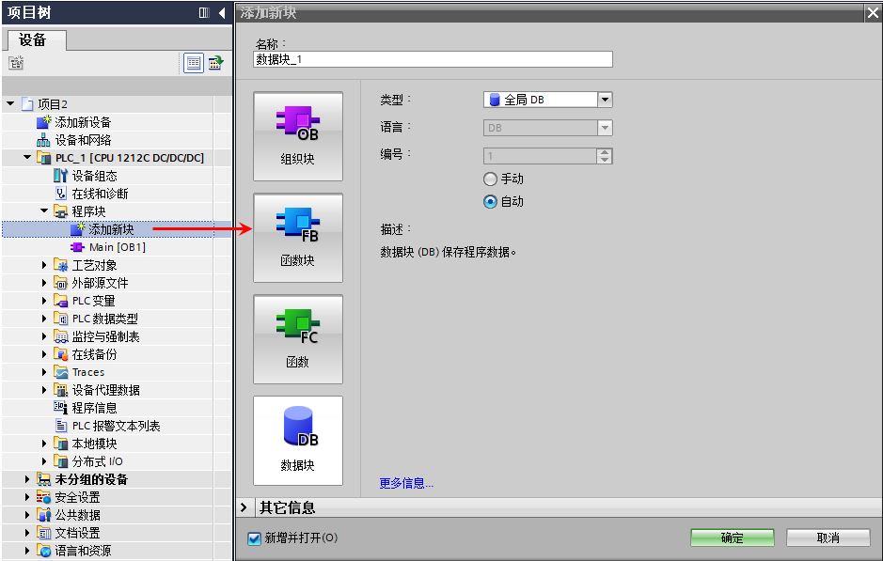
Task: Click the 取消 button
Action: tap(828, 538)
